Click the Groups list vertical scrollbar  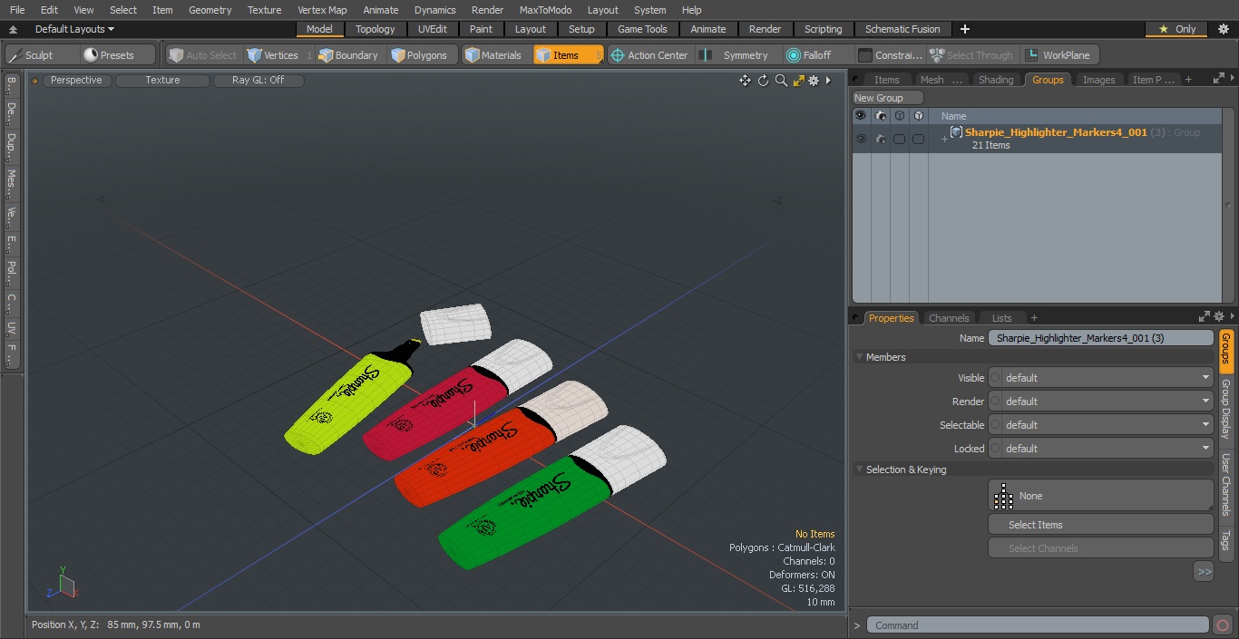(1229, 206)
